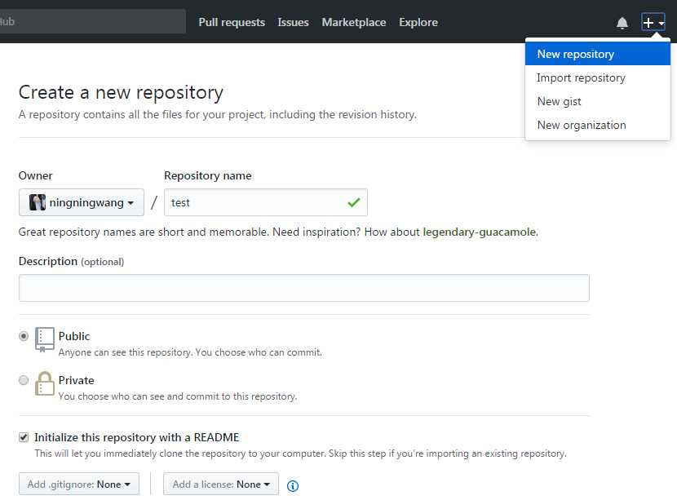The height and width of the screenshot is (500, 677).
Task: Open Marketplace in the header
Action: click(x=354, y=23)
